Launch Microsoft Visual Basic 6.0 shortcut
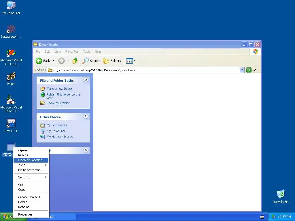Image resolution: width=295 pixels, height=221 pixels. pos(11,104)
